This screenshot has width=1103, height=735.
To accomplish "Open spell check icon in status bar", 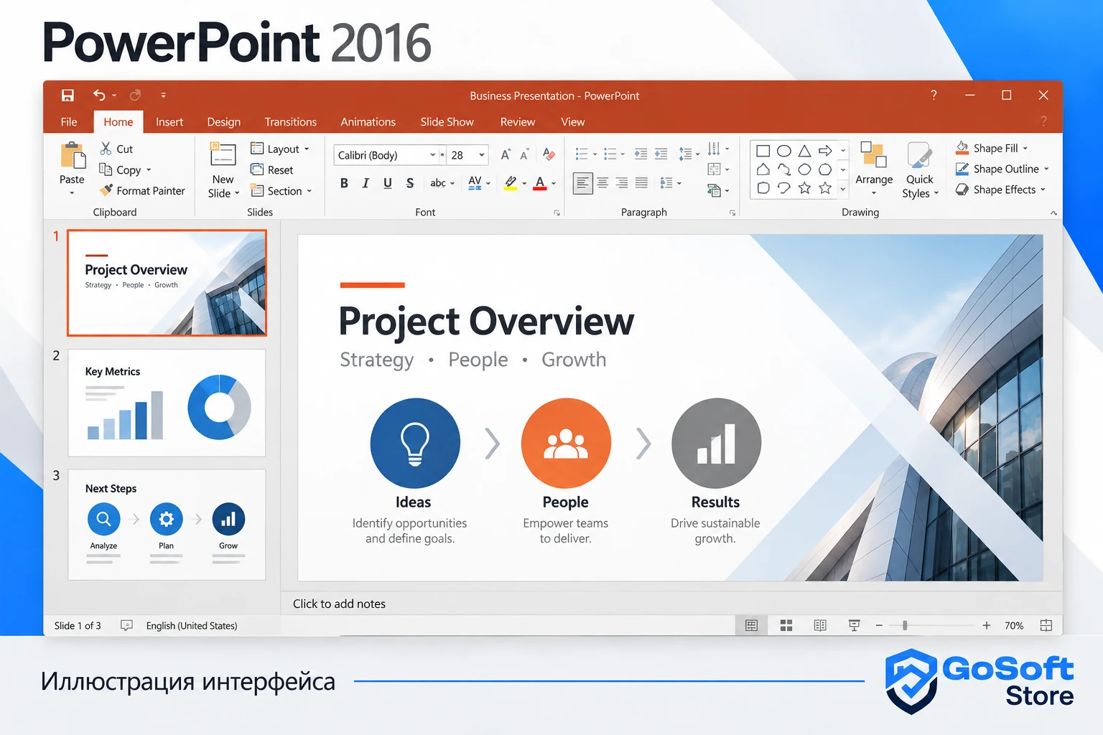I will 126,626.
